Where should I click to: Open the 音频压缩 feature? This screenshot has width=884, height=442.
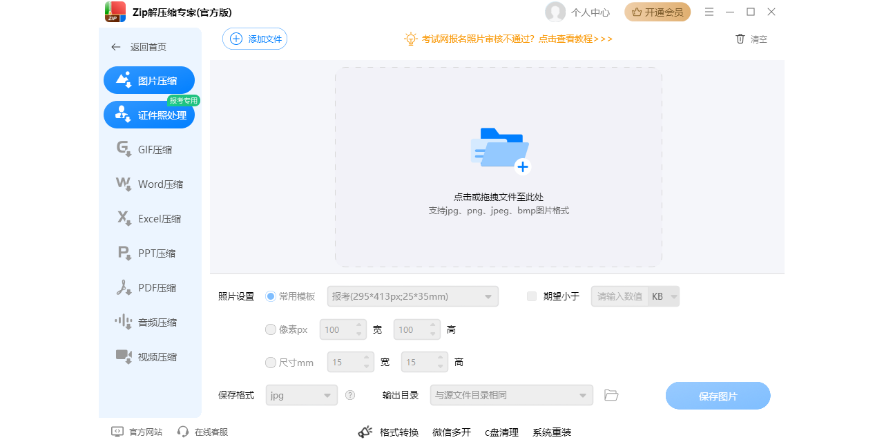(149, 322)
